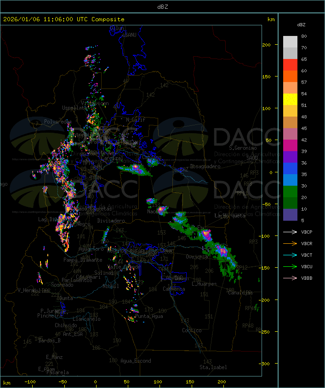Click the Cochico place label
Screen dimensions: 325x388
click(x=192, y=330)
